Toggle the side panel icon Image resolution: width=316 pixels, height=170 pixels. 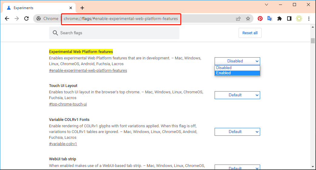(289, 18)
